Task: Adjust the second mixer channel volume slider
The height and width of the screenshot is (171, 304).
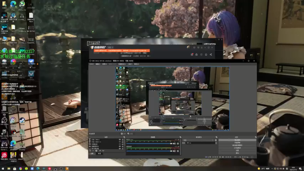Action: coord(149,151)
